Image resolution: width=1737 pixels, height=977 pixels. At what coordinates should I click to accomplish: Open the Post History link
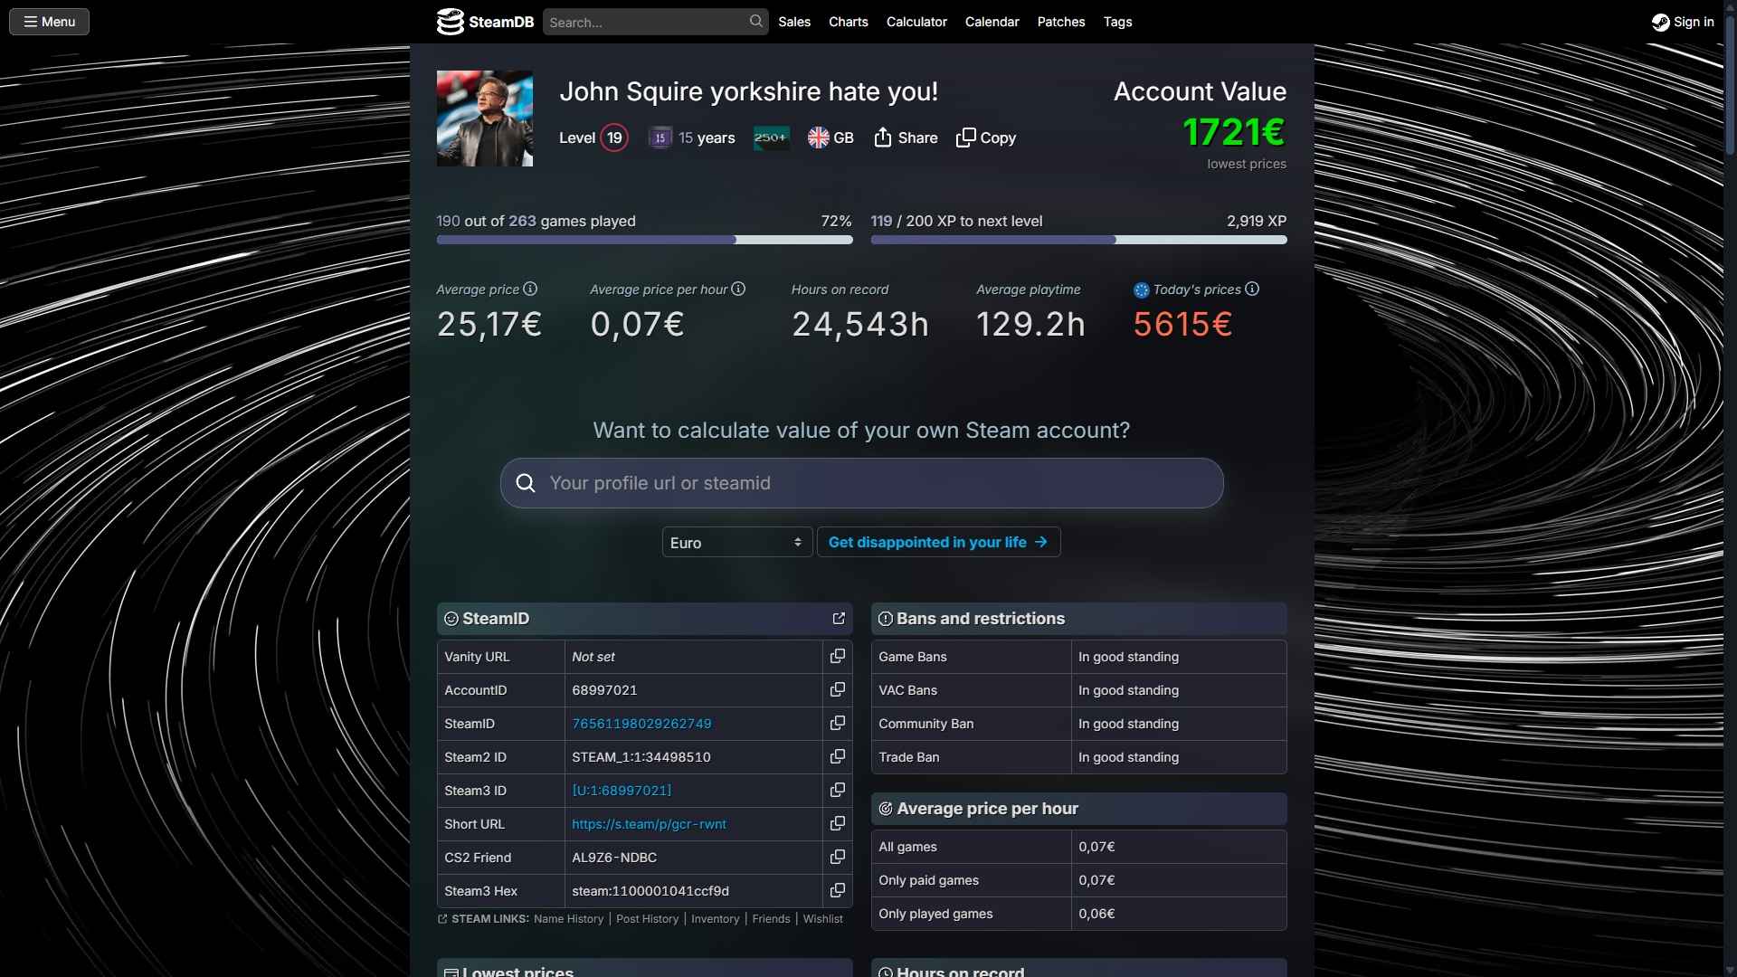647,918
